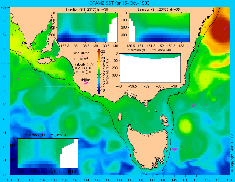Screen dimensions: 235x182
Task: Click the "22" tick on the colorbar
Action: click(103, 51)
